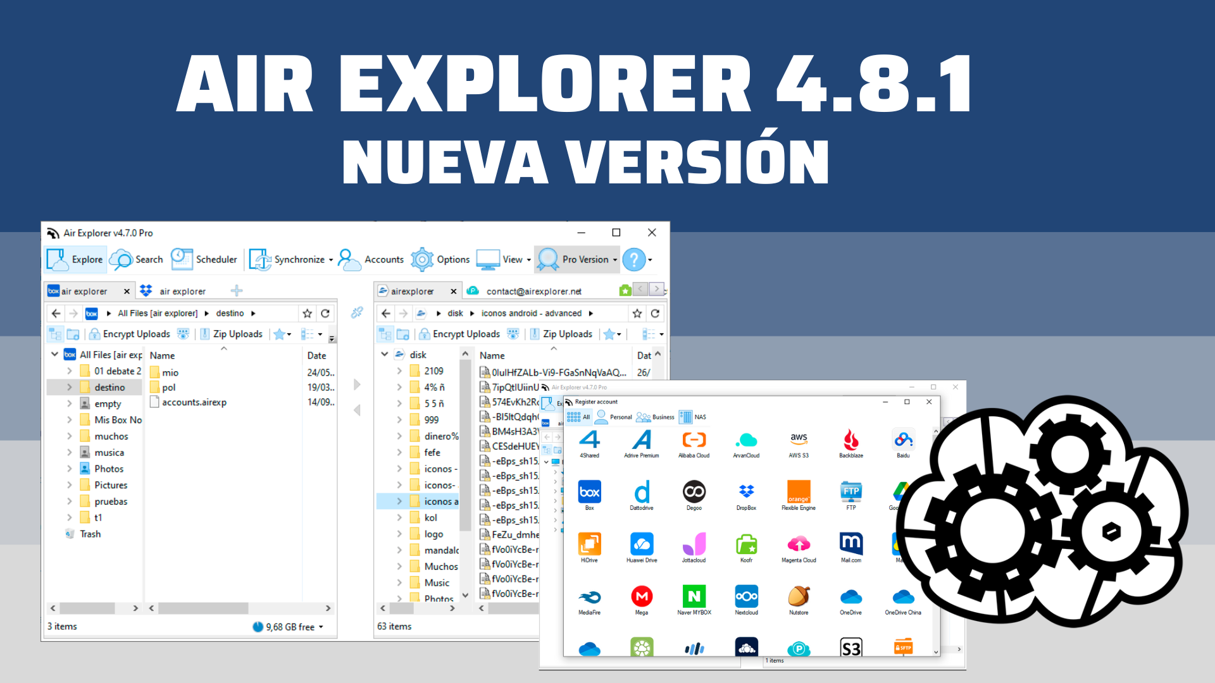Choose the Mega cloud service

click(x=642, y=597)
